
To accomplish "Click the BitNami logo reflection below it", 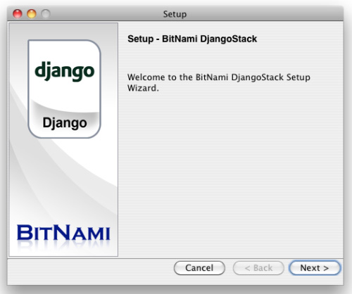I will 63,245.
